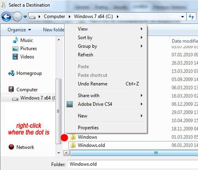
Task: Click the Windows folder icon
Action: coord(73,137)
